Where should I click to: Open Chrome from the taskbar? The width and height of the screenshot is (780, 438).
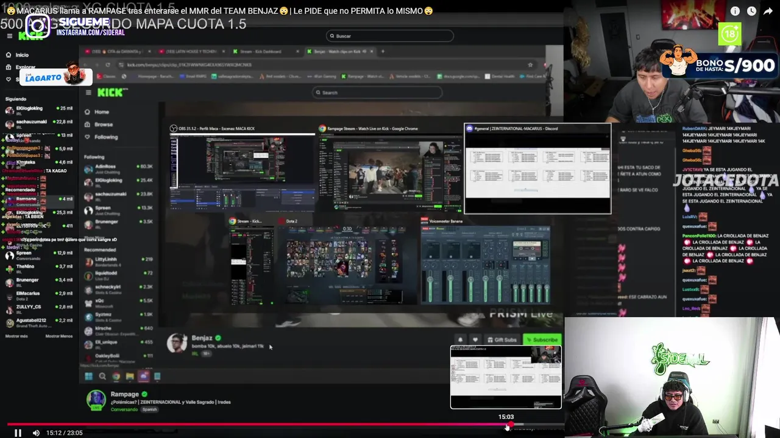pos(116,377)
